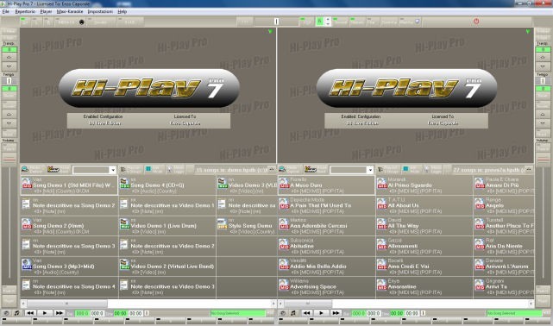Screen dimensions: 553x326
Task: Fast forward the right deck player
Action: (336, 313)
